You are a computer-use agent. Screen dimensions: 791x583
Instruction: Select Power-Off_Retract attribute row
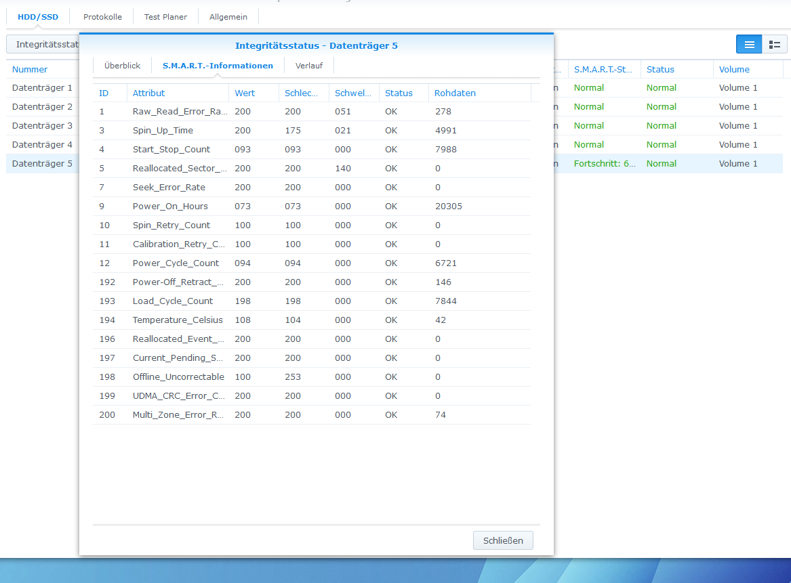click(312, 282)
